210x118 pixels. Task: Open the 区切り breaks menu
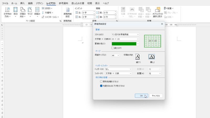[47, 8]
